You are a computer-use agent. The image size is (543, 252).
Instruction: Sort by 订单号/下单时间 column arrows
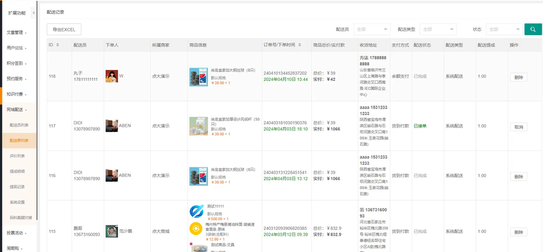pyautogui.click(x=299, y=45)
